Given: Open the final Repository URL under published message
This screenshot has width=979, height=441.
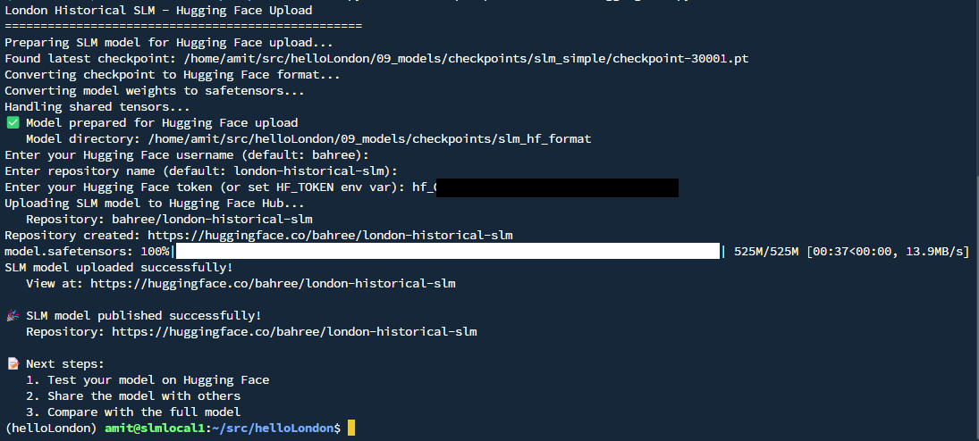Looking at the screenshot, I should click(294, 332).
